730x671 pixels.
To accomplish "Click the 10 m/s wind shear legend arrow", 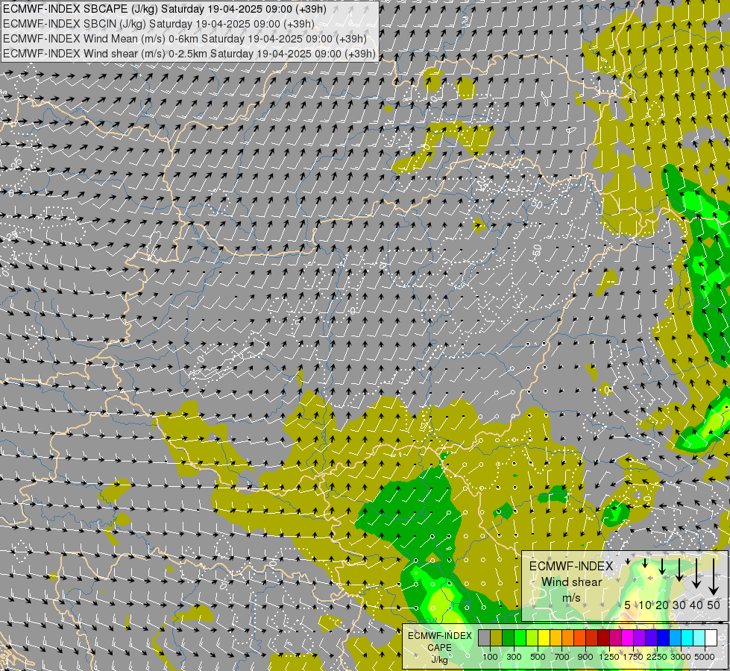I will [x=645, y=563].
